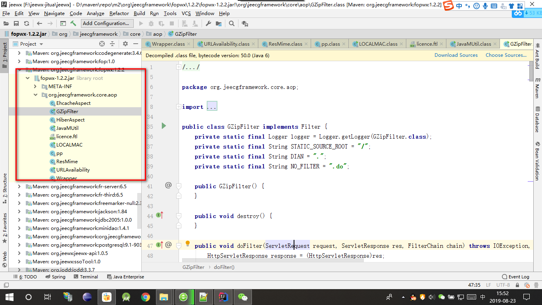This screenshot has height=305, width=542.
Task: Navigate back with the left arrow icon
Action: [39, 23]
